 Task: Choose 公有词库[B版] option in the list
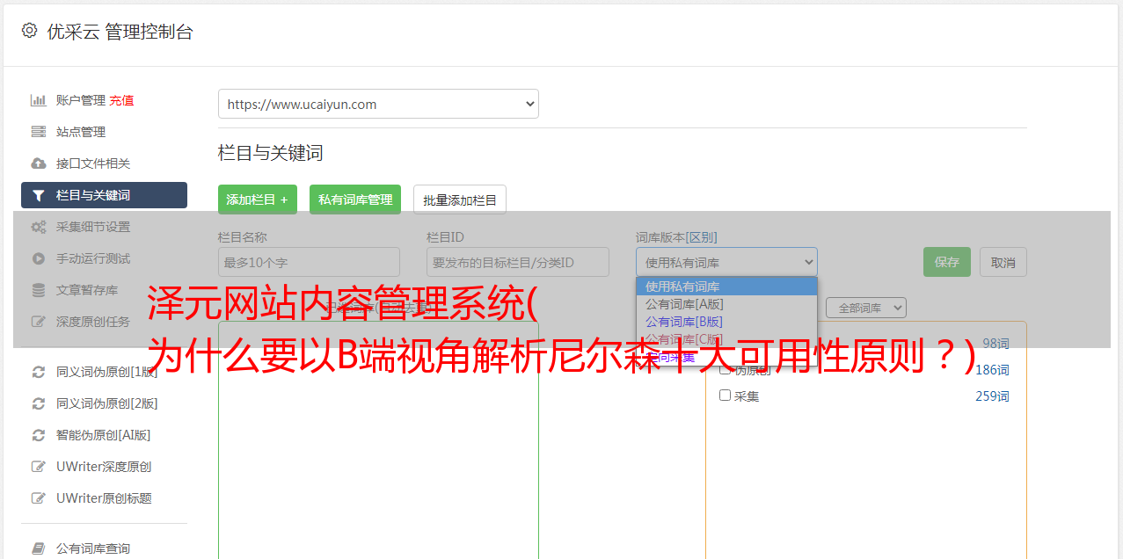click(726, 322)
